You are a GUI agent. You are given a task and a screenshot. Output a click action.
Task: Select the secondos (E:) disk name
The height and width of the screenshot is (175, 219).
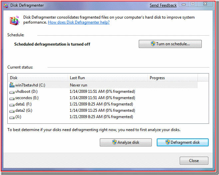(27, 98)
